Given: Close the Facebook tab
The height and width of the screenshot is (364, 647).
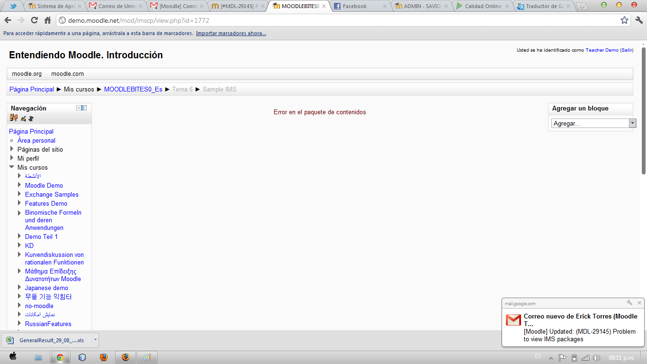Looking at the screenshot, I should pyautogui.click(x=385, y=6).
